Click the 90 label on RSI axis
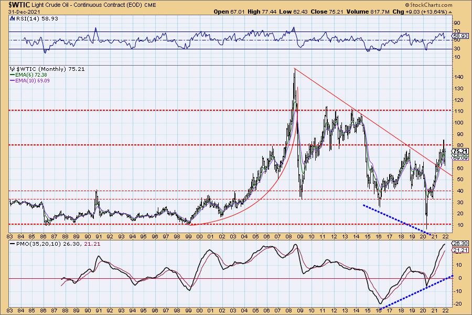 tap(457, 23)
